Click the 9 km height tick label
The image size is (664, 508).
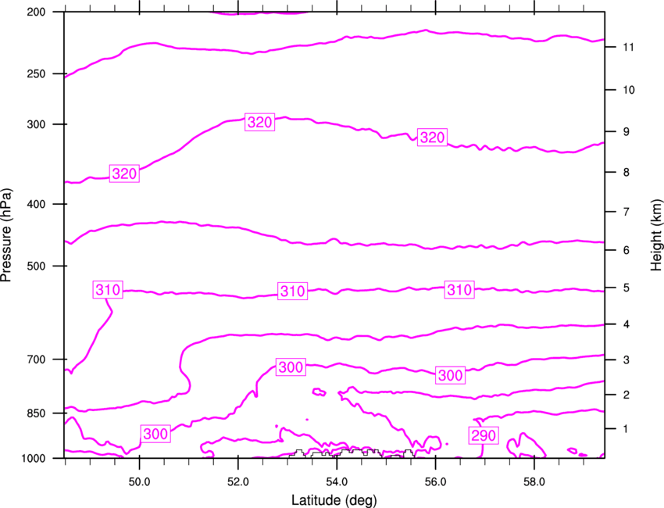tap(627, 132)
